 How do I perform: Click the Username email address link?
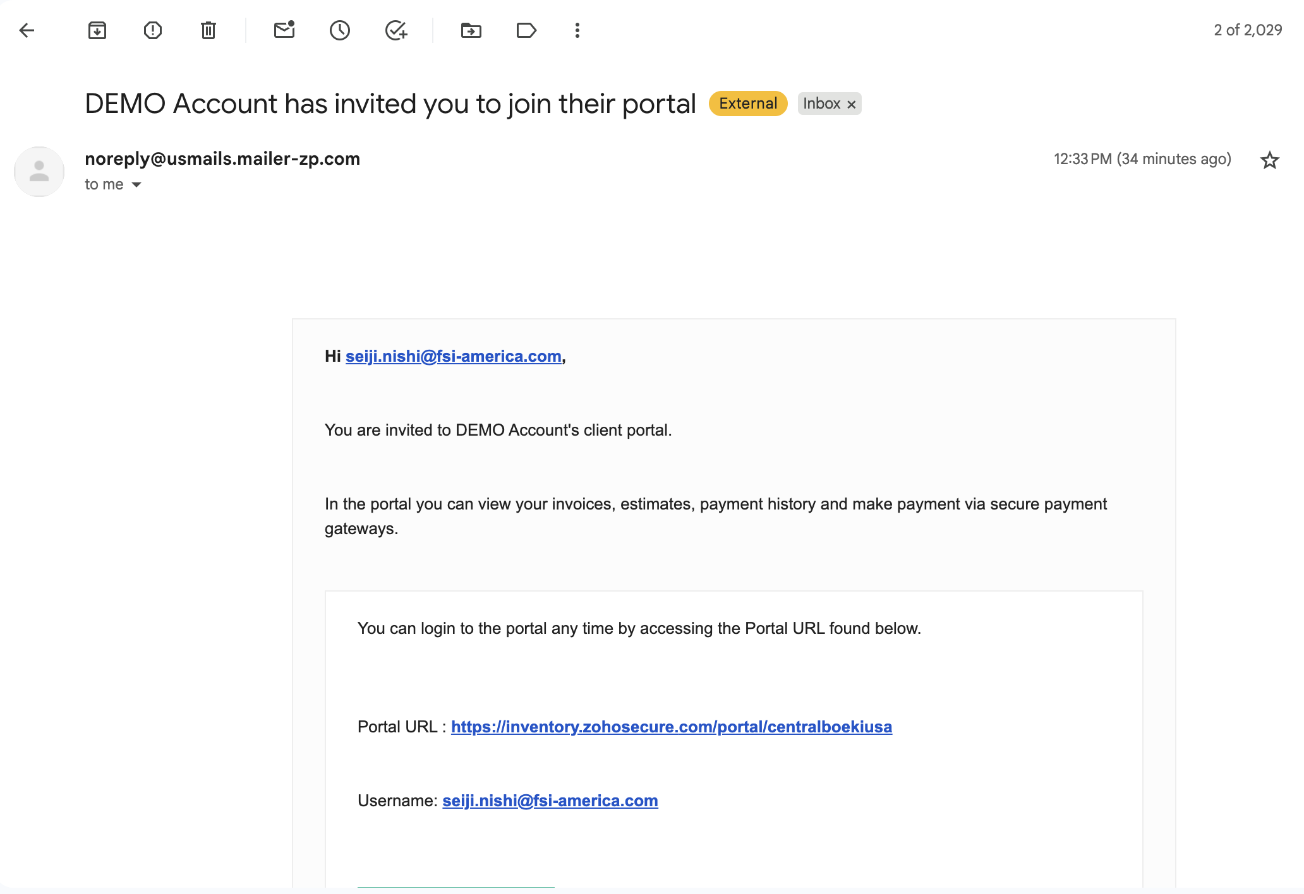[550, 801]
